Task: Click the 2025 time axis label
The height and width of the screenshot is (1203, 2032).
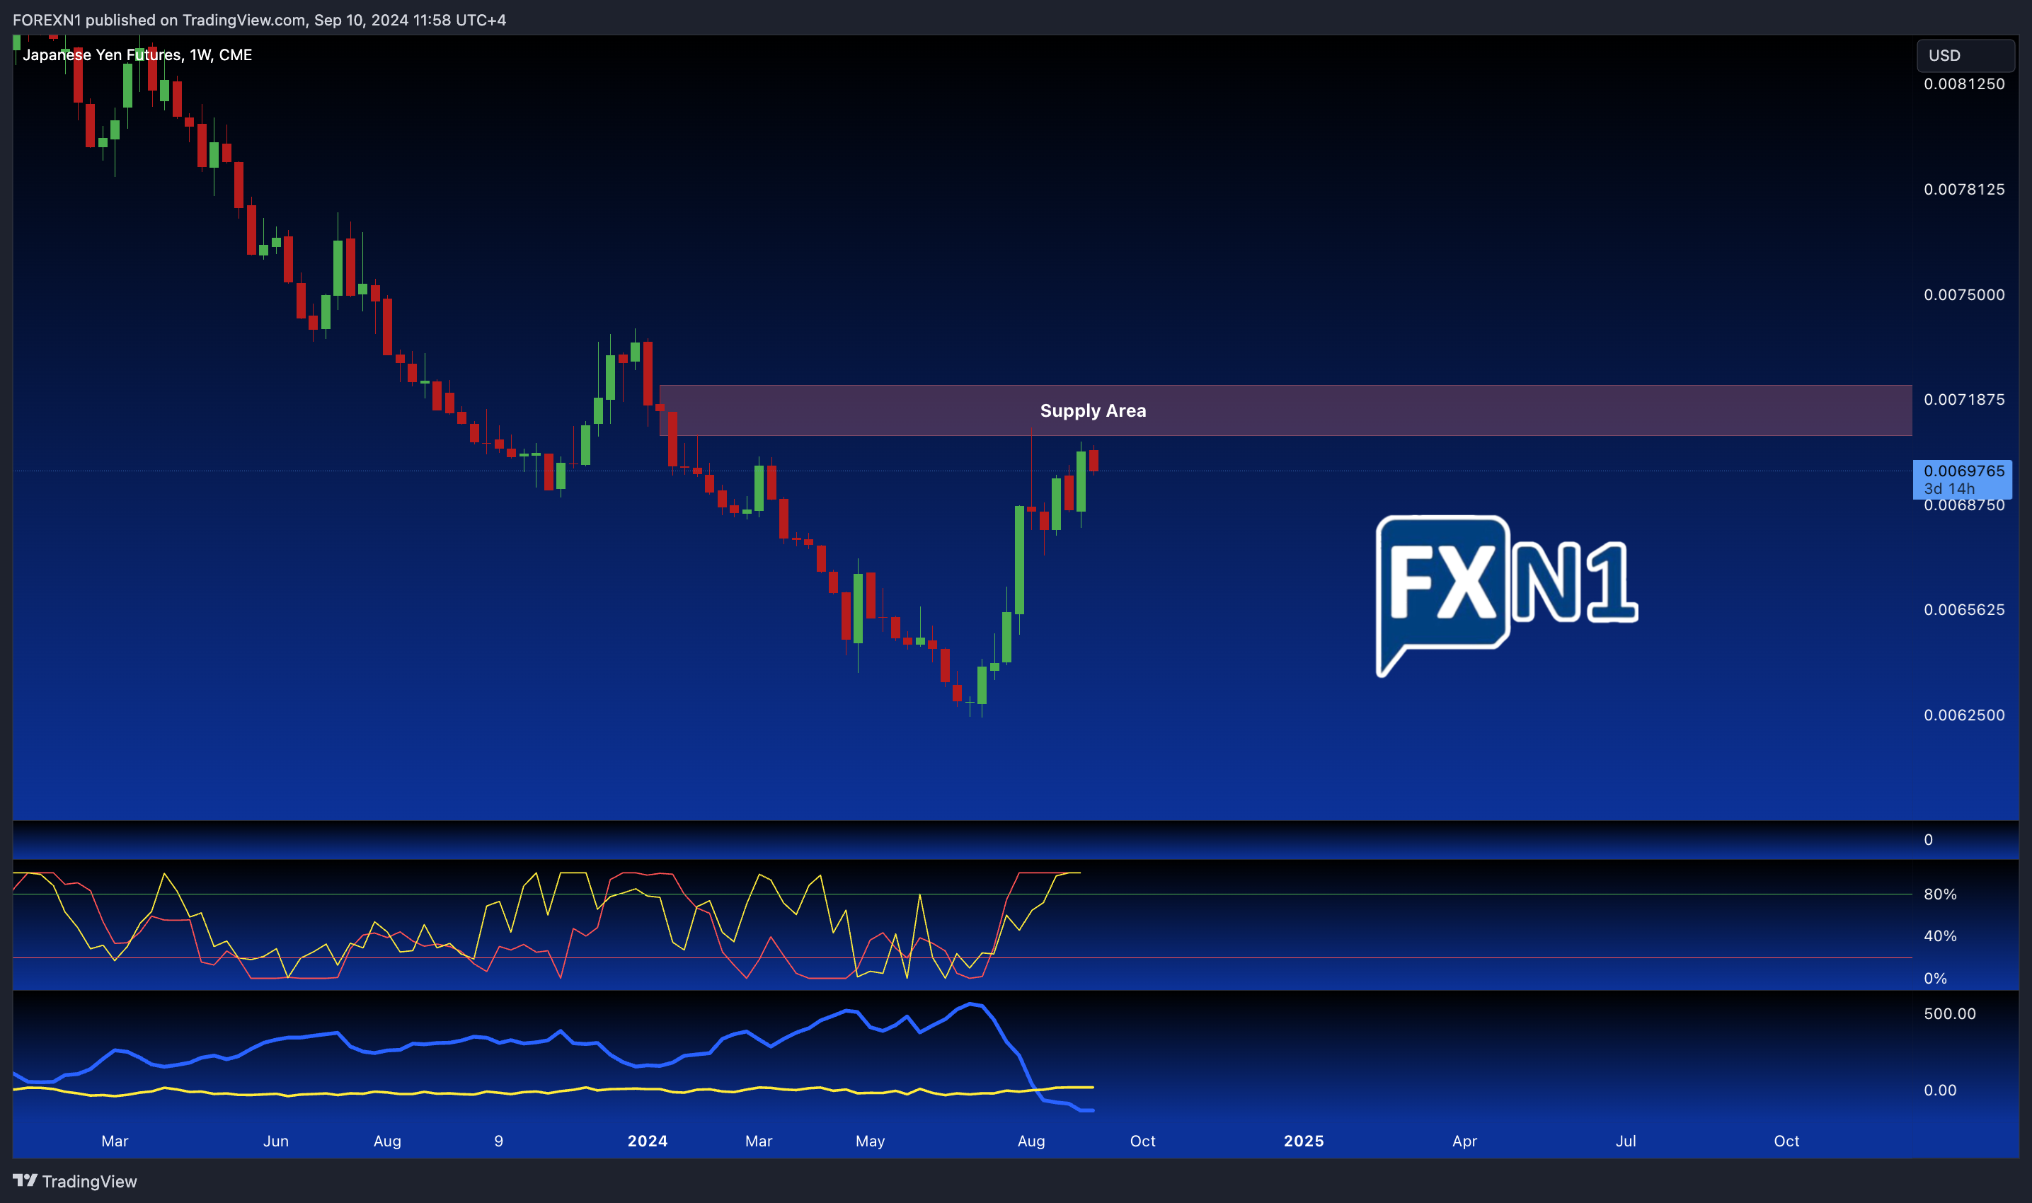Action: (1303, 1141)
